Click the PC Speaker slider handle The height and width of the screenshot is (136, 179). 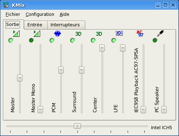164,110
